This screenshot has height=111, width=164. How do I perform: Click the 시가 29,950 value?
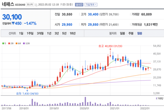[x=67, y=25]
